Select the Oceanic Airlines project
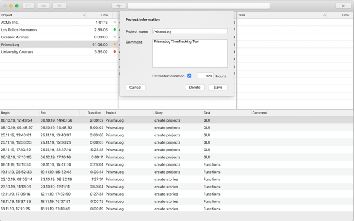 coord(59,37)
